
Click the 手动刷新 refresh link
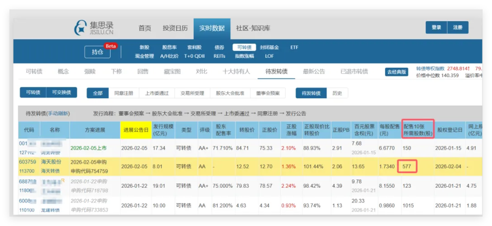[x=58, y=114]
